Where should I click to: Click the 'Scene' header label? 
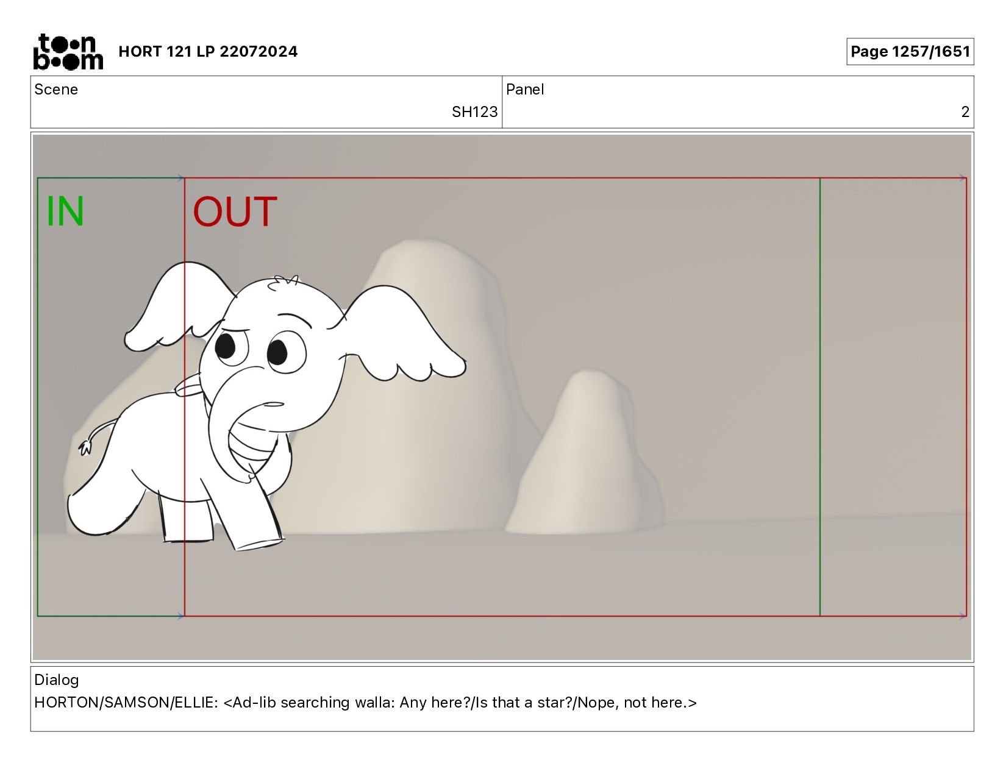pos(56,90)
